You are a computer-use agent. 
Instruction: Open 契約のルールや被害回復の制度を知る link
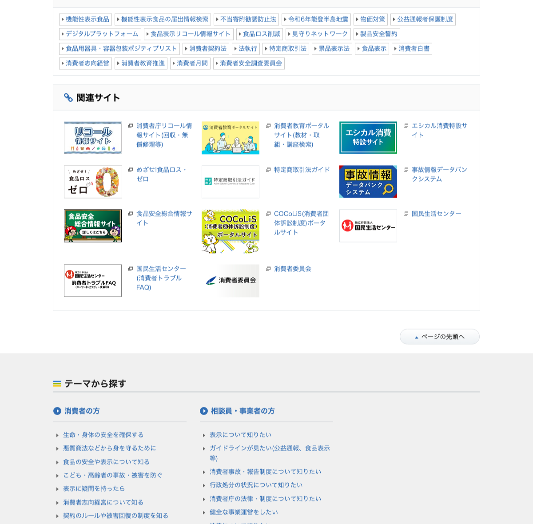click(x=116, y=516)
